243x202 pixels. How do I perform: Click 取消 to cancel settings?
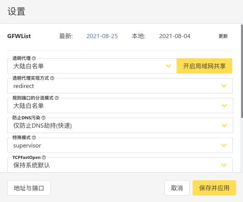pos(177,188)
